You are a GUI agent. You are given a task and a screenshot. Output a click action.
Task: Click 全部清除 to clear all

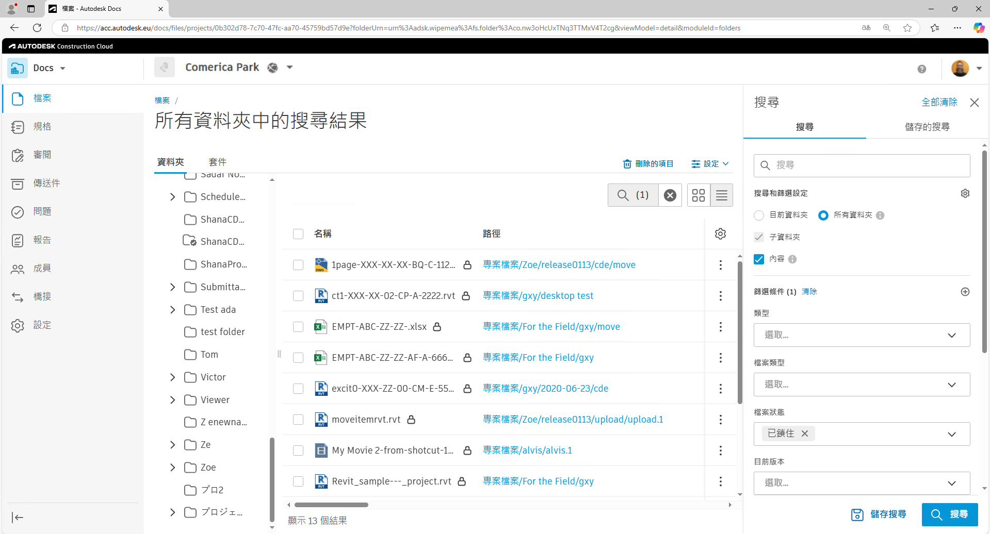(939, 102)
